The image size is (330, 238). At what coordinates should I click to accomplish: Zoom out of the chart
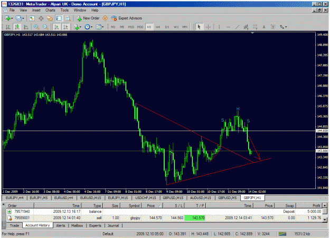[x=45, y=27]
